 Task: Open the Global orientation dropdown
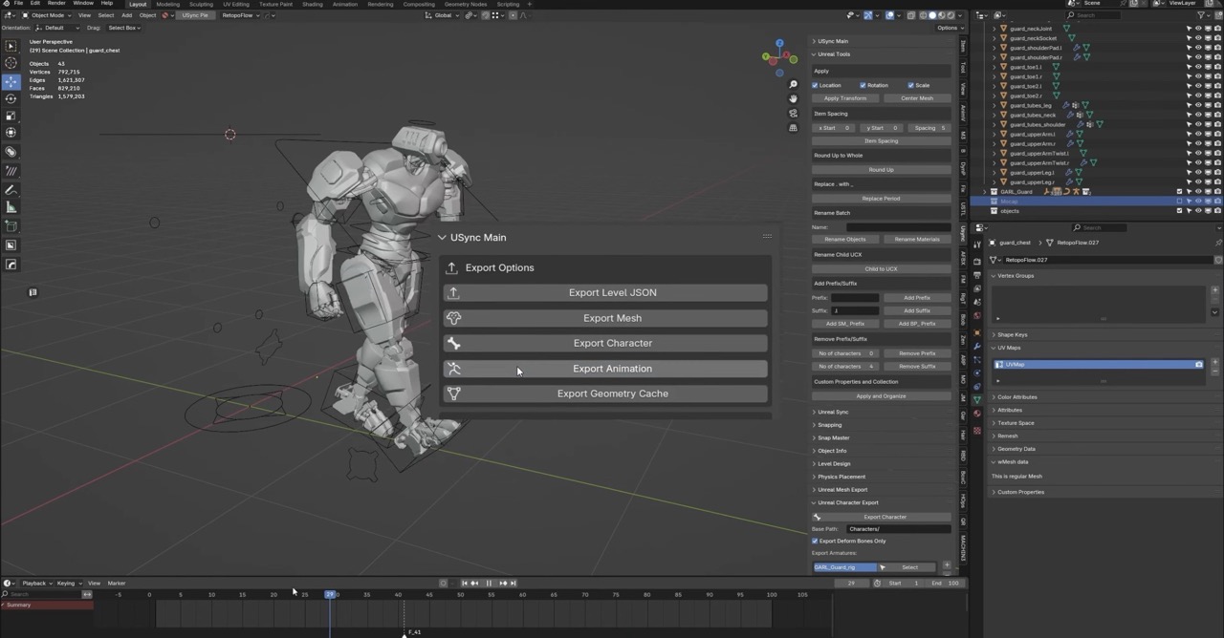445,15
